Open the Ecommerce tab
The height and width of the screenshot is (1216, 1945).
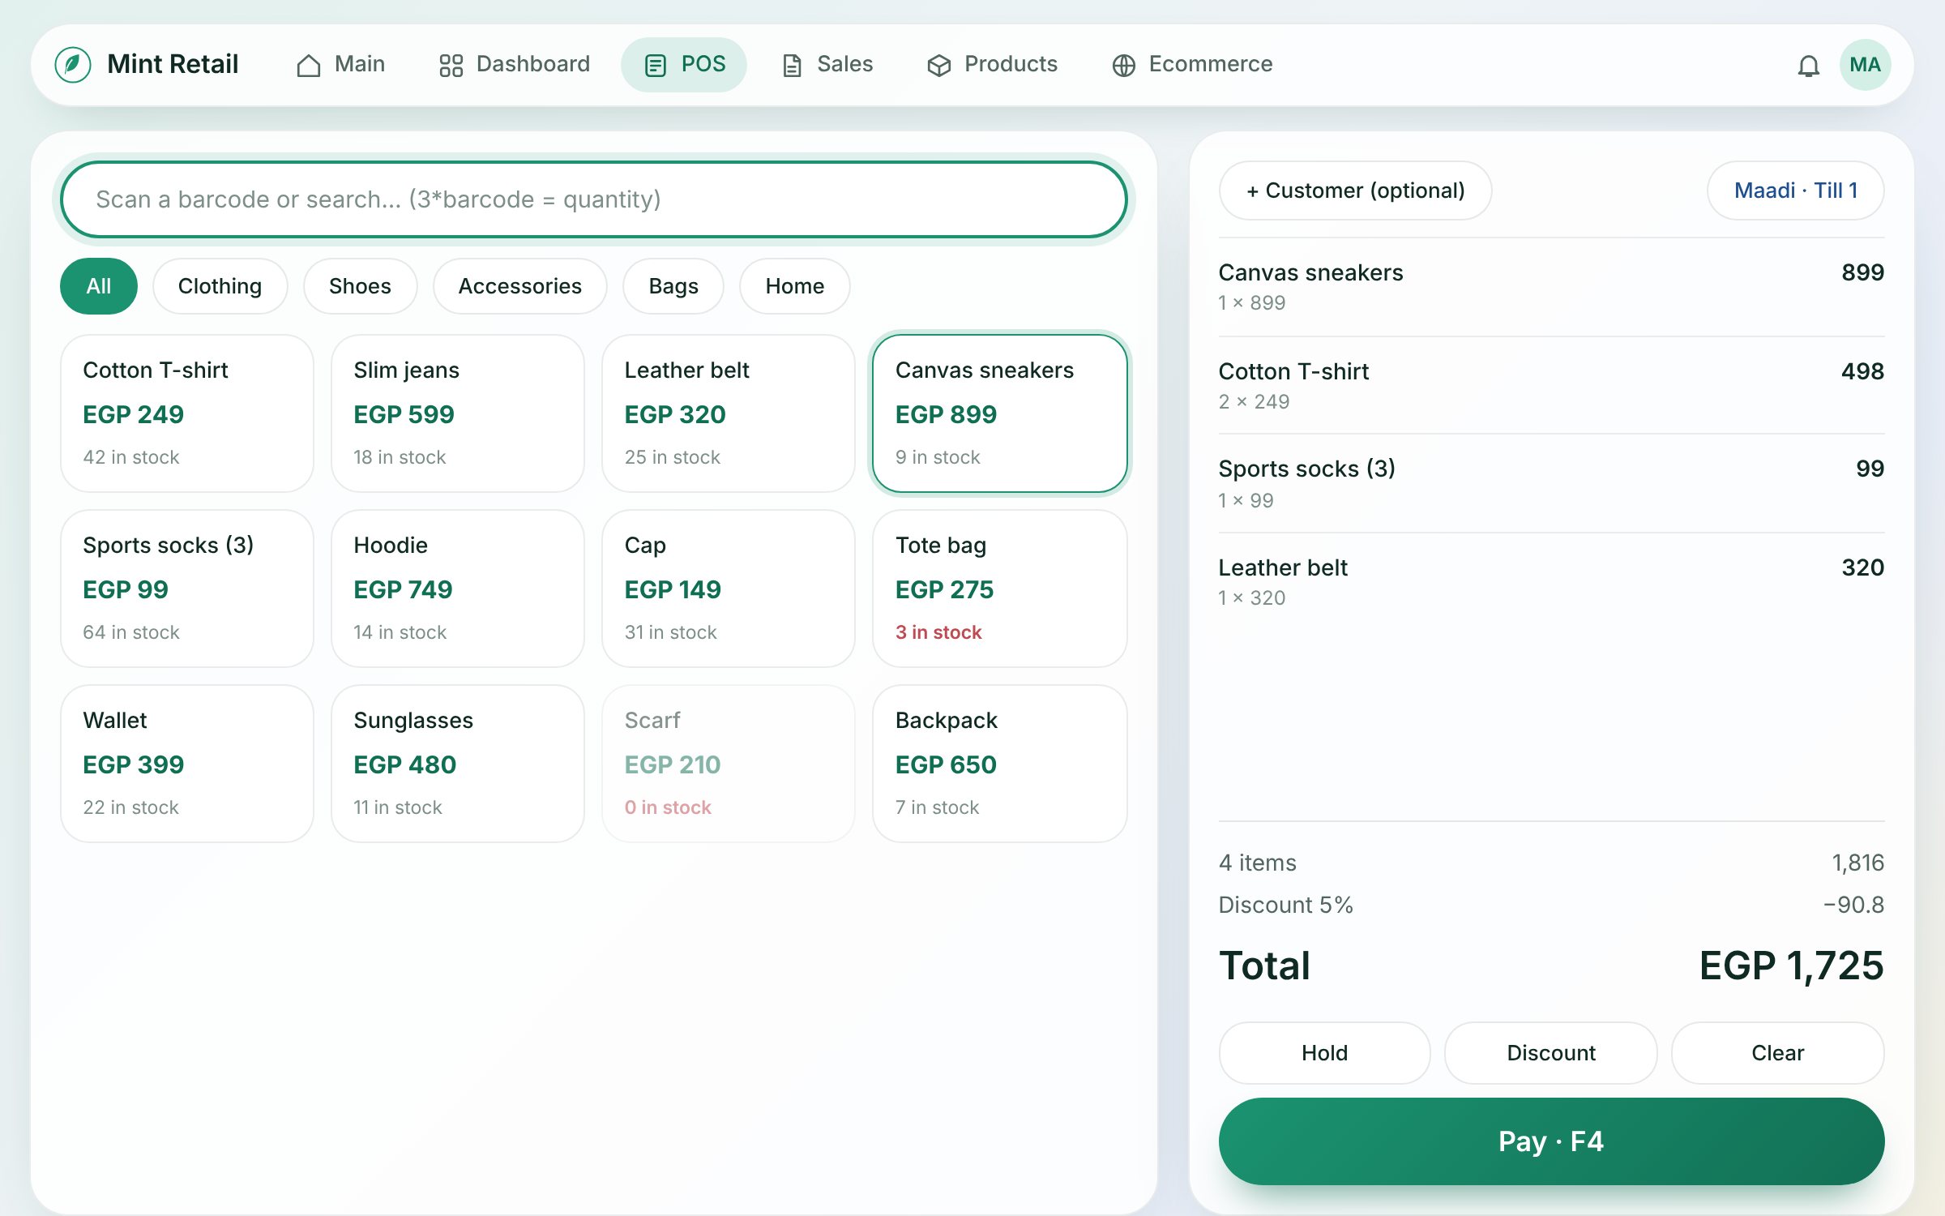1192,64
